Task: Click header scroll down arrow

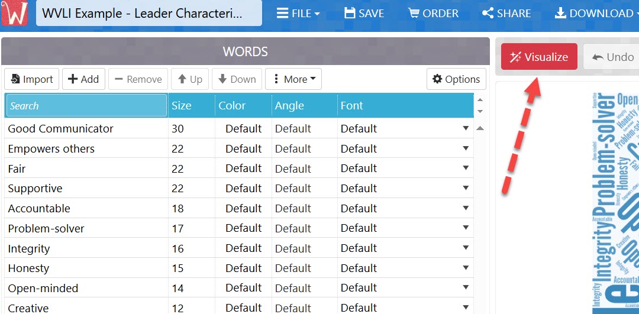Action: [x=480, y=111]
